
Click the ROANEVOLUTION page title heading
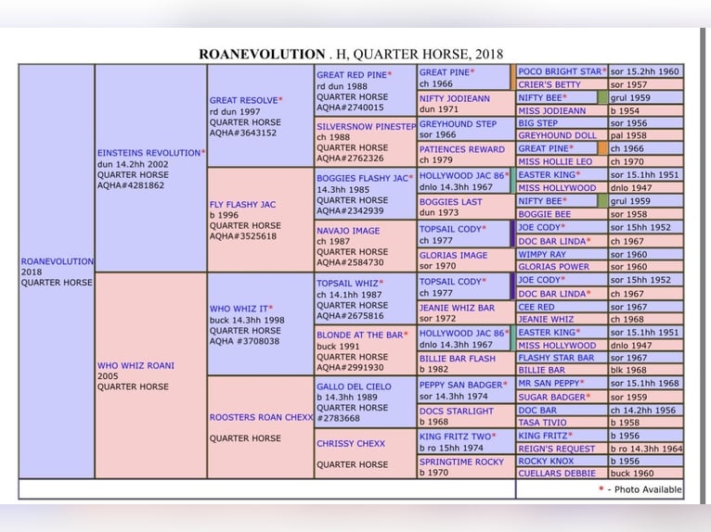[351, 54]
